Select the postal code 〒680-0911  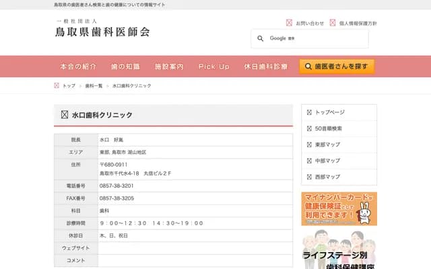coord(114,165)
